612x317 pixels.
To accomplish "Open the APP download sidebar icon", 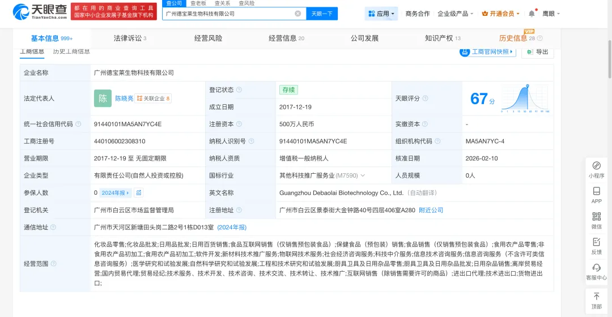I will tap(596, 194).
